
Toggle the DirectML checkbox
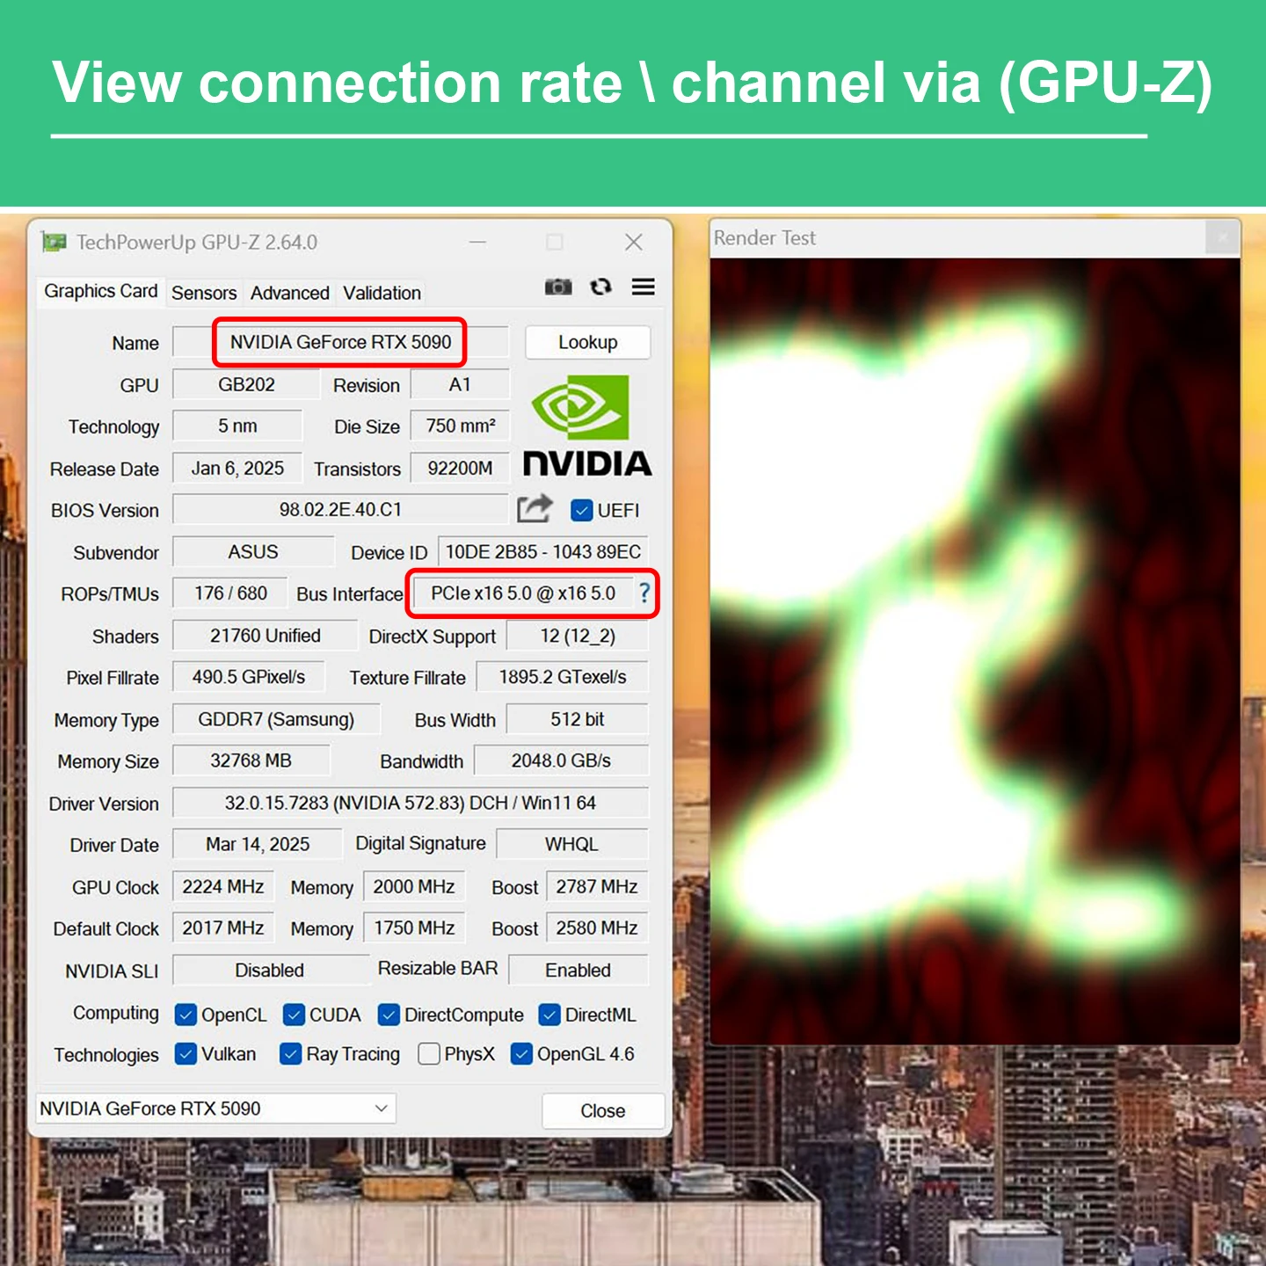point(549,1015)
